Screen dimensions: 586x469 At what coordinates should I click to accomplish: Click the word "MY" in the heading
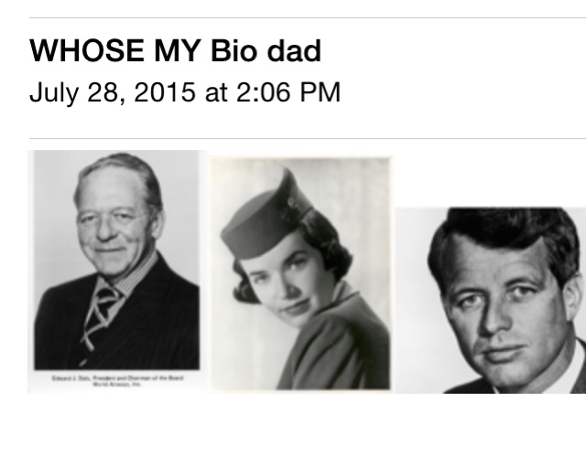click(178, 51)
